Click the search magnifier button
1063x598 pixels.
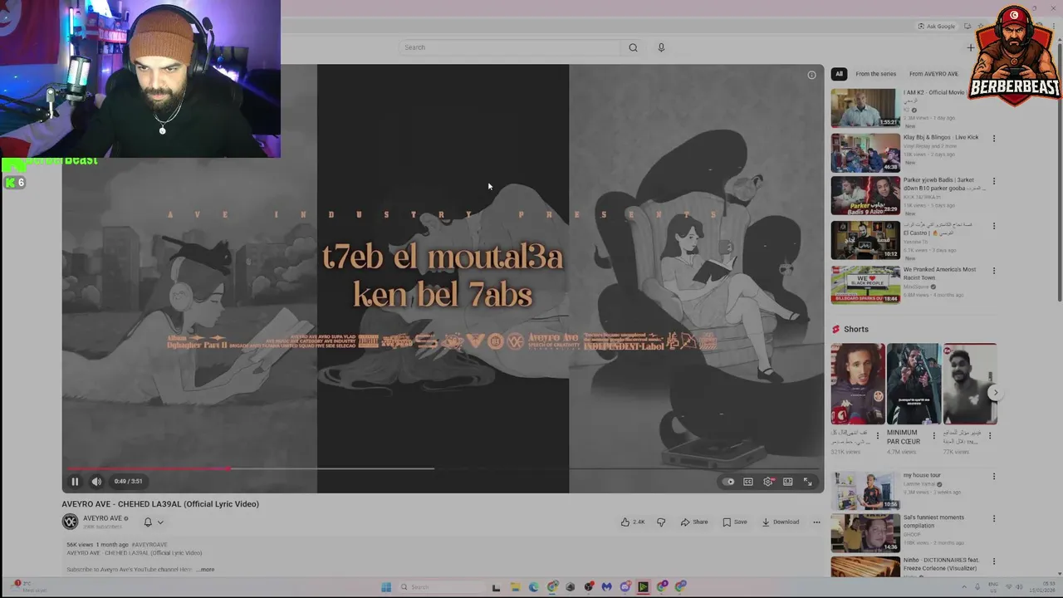633,47
